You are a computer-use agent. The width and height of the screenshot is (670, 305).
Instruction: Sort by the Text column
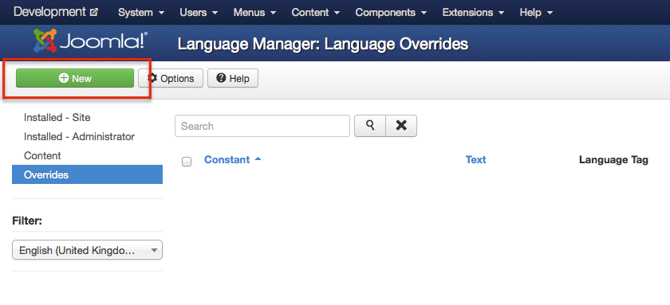pyautogui.click(x=475, y=159)
